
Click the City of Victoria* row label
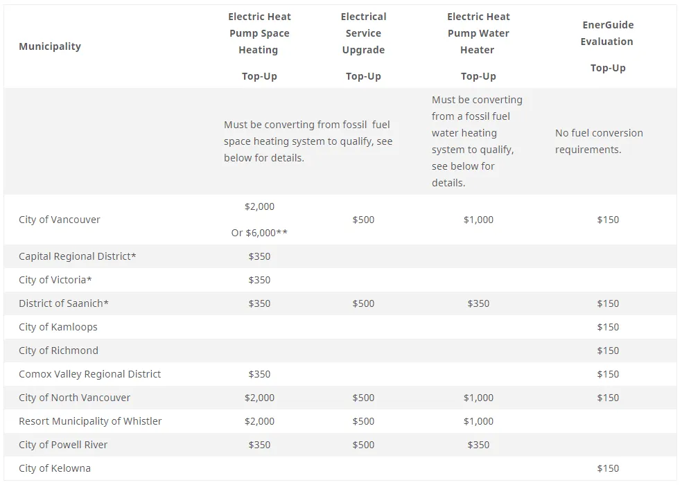click(55, 280)
